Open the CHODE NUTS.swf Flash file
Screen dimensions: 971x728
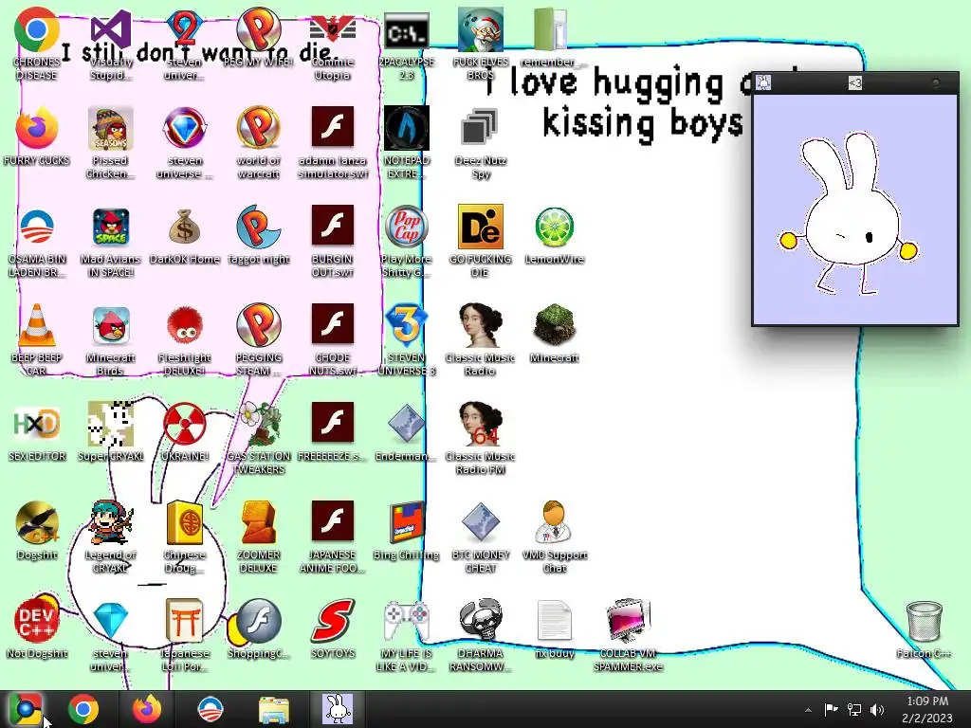pos(333,326)
